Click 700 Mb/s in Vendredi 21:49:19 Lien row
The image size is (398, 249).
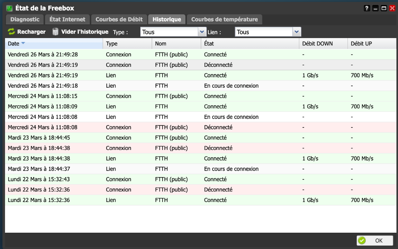coord(362,75)
